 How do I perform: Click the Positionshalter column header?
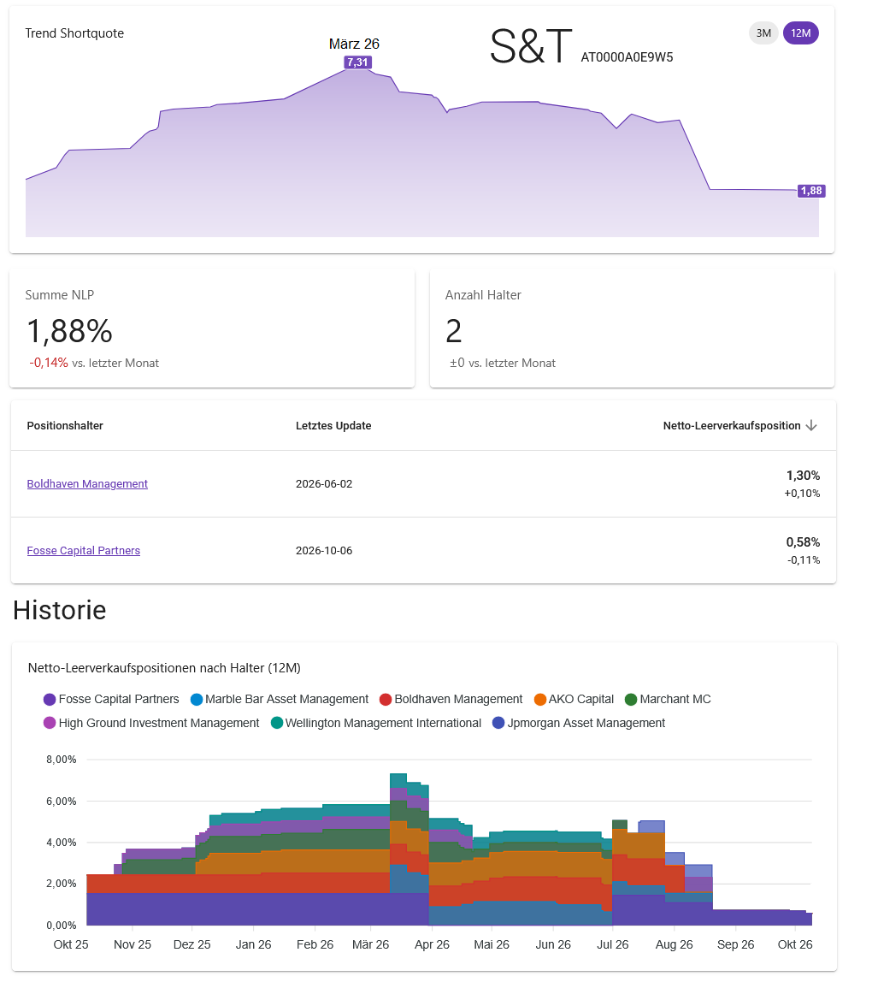pos(65,425)
